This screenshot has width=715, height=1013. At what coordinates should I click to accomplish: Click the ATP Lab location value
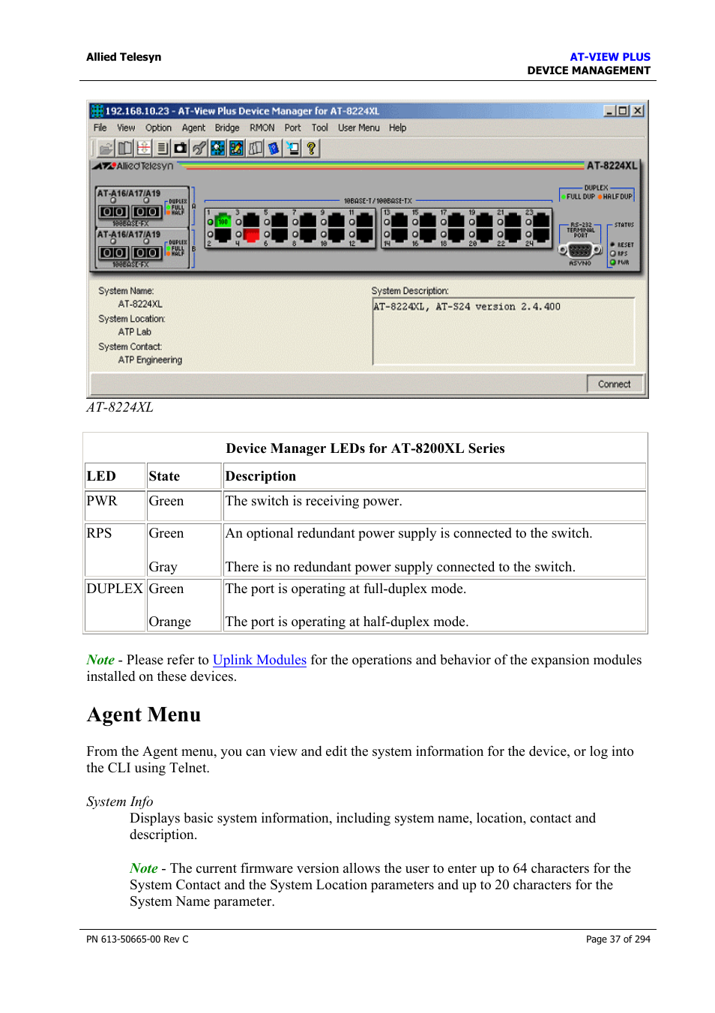(134, 332)
